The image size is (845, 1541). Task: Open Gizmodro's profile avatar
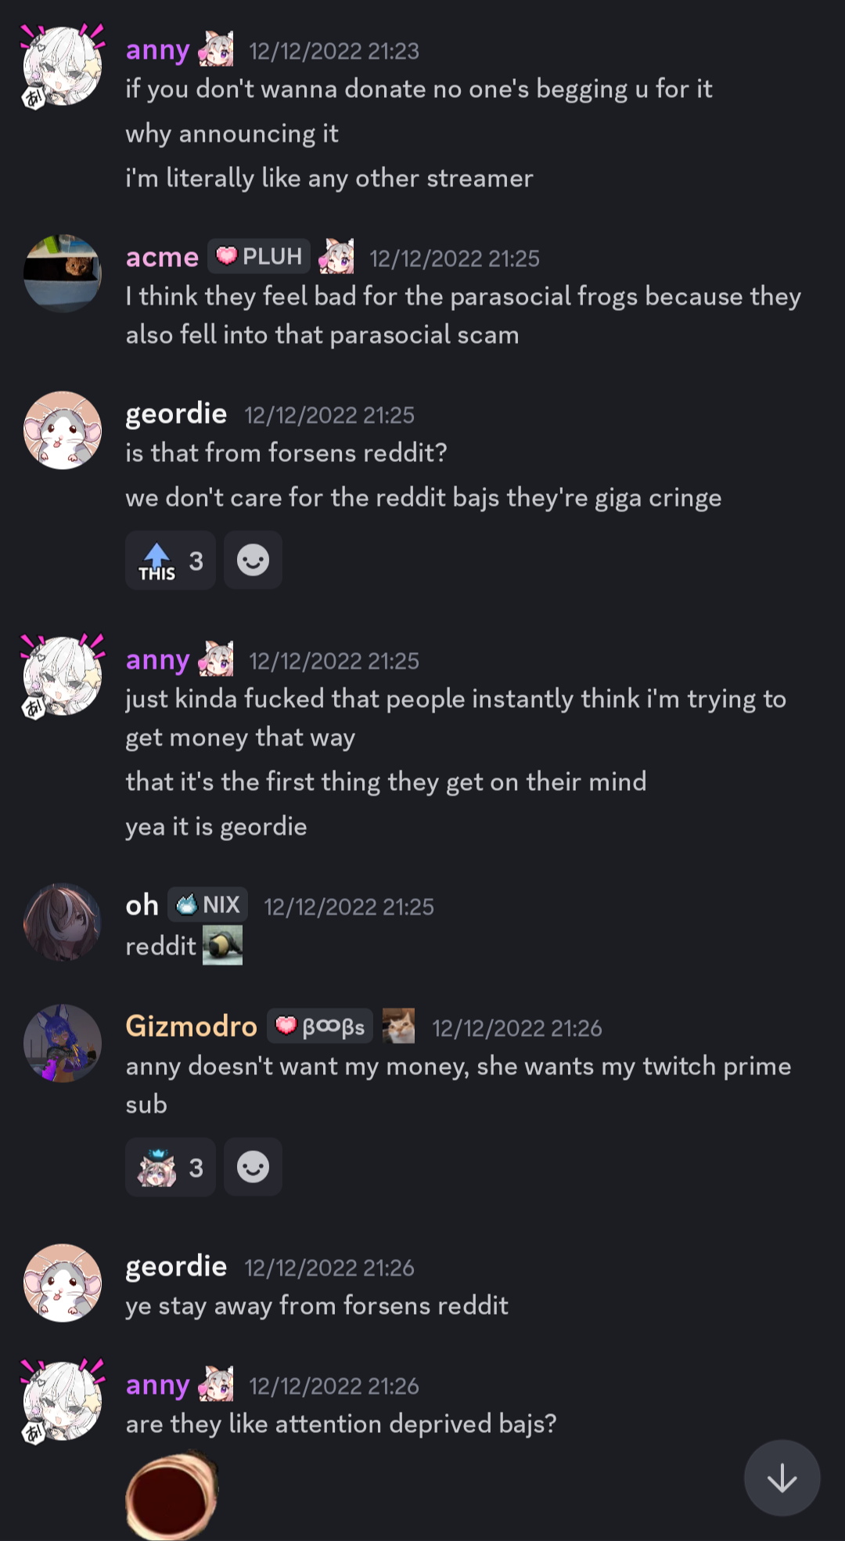pos(63,1043)
